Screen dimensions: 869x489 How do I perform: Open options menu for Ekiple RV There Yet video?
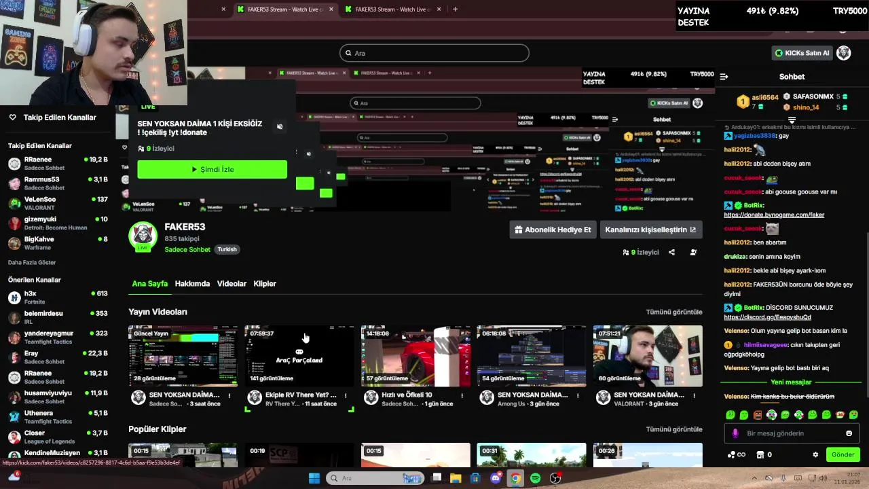pos(346,395)
